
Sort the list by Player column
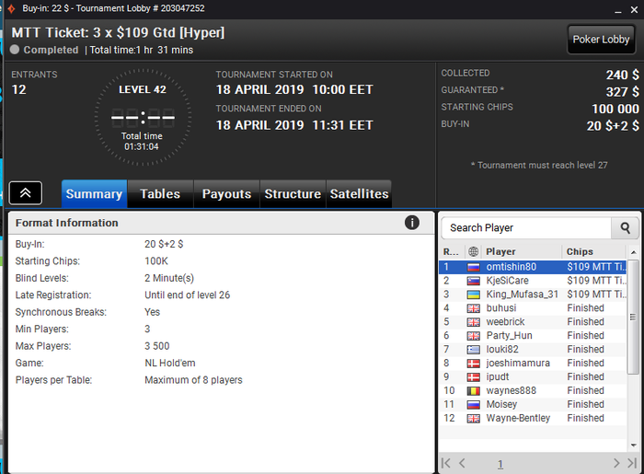click(x=522, y=251)
